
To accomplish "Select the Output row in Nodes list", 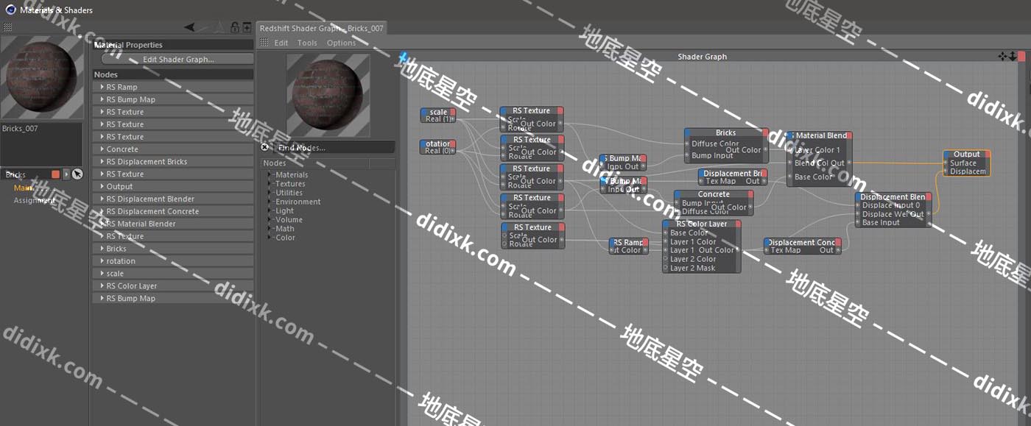I will point(173,186).
